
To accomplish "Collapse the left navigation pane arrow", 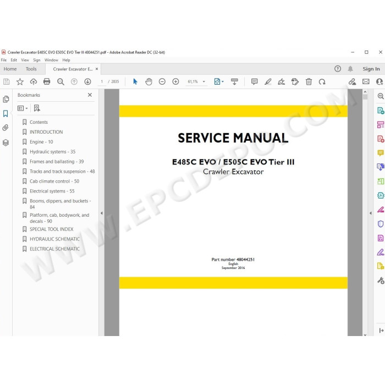I will click(101, 213).
